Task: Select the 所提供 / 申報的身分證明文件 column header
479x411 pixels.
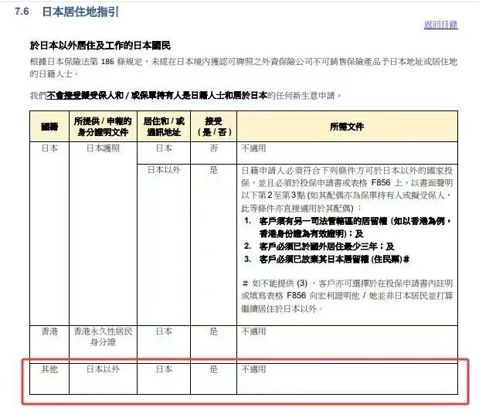Action: (x=103, y=127)
